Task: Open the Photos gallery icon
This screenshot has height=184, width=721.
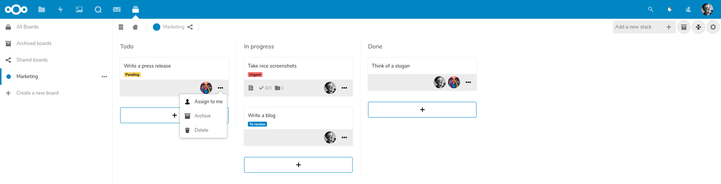Action: point(79,9)
